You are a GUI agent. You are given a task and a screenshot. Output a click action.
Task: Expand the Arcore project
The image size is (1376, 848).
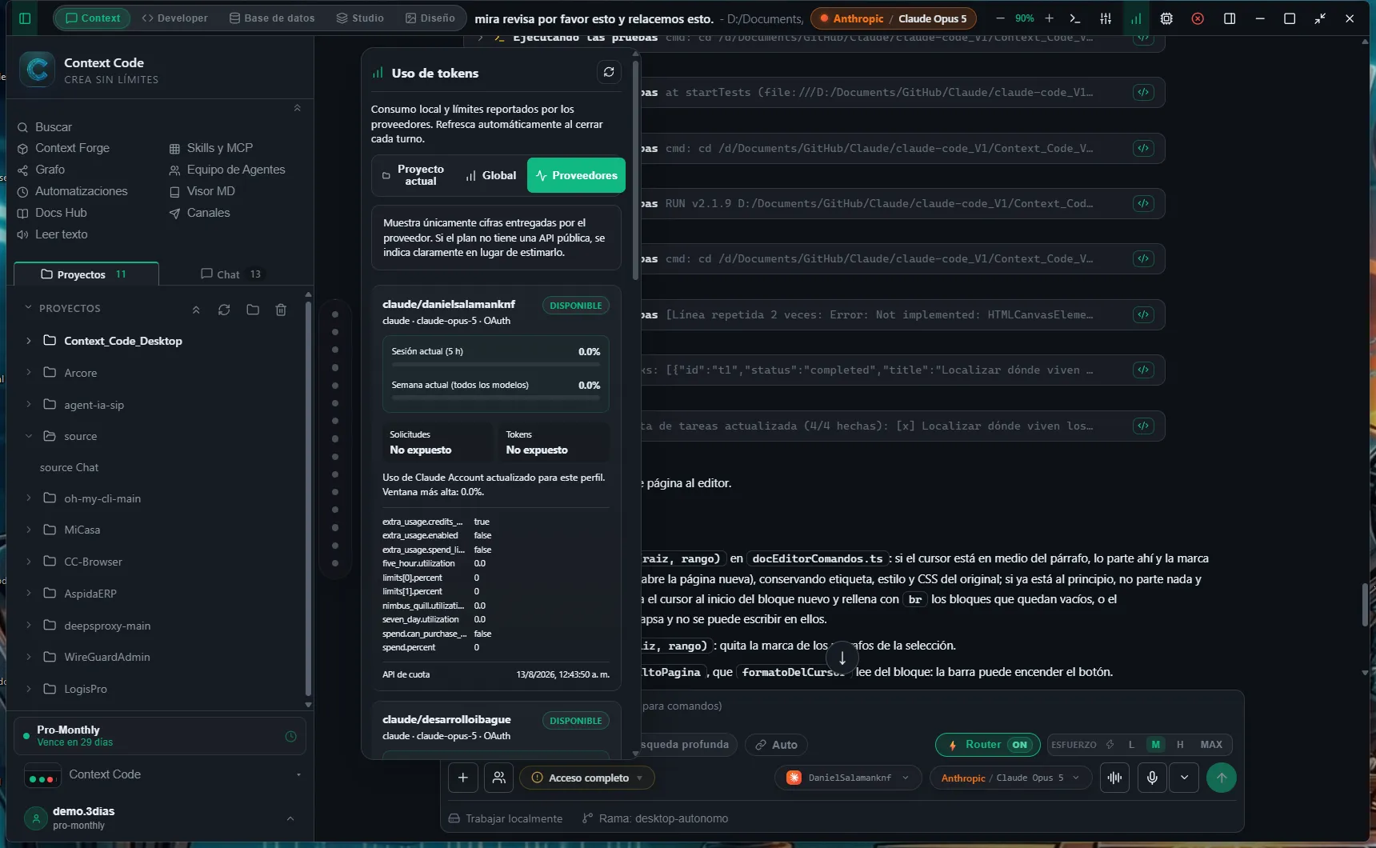29,372
